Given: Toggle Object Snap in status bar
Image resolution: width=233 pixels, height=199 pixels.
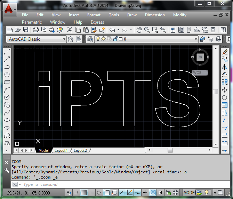Looking at the screenshot, I should [x=107, y=193].
